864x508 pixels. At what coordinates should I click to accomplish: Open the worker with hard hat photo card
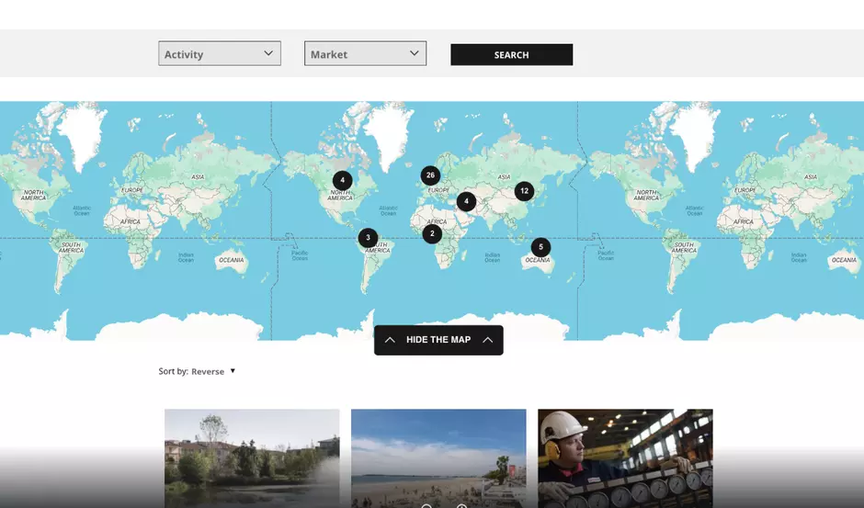tap(625, 458)
